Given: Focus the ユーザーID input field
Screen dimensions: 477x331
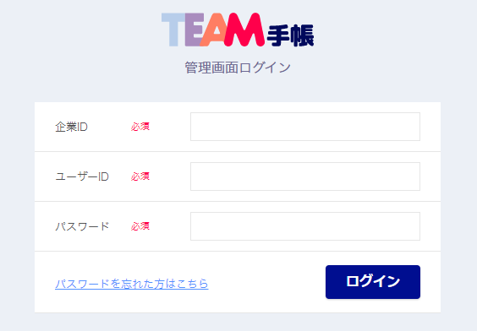Looking at the screenshot, I should pos(305,176).
